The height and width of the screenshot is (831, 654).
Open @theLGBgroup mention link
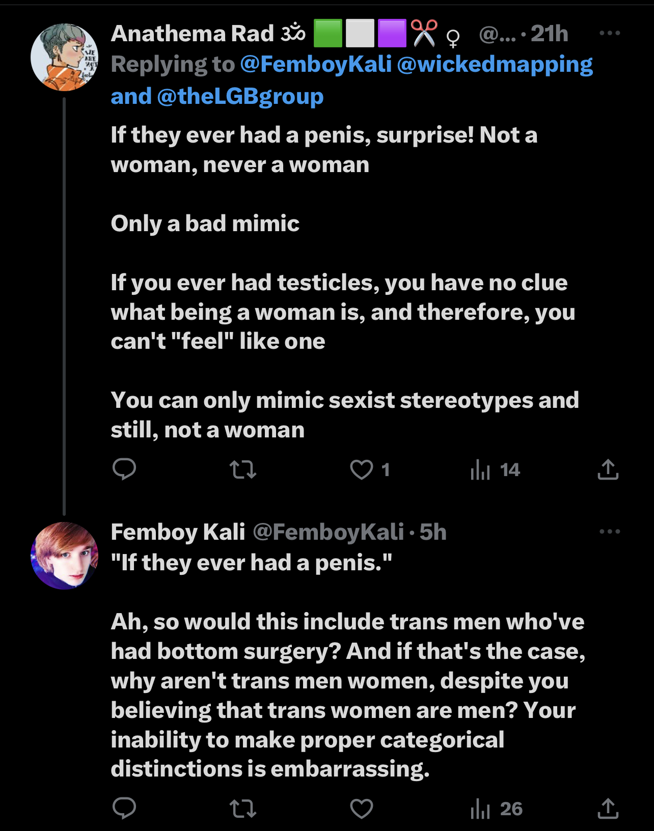(240, 96)
